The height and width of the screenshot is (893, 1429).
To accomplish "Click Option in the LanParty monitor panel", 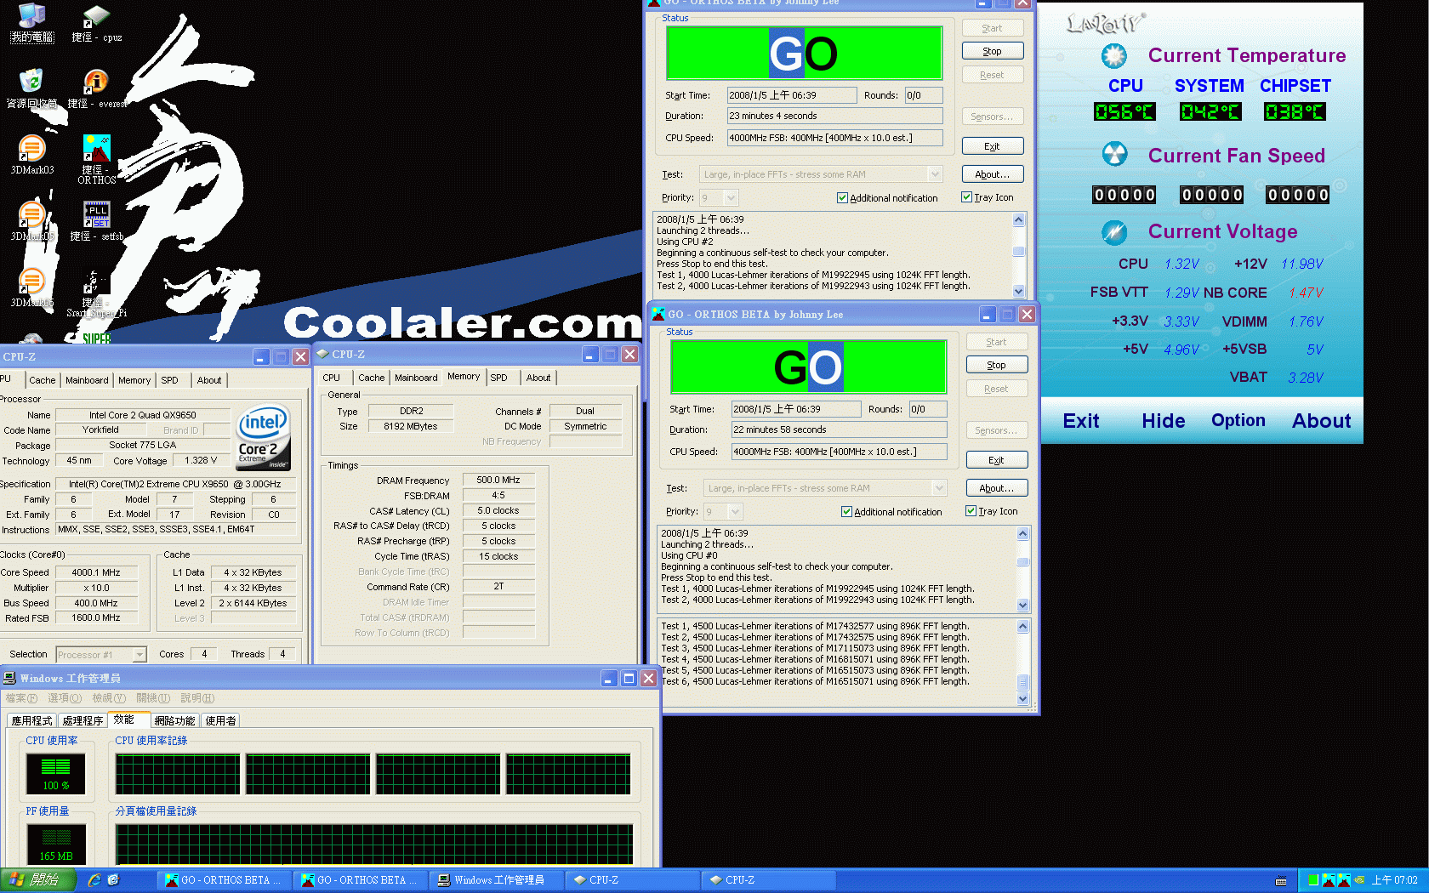I will (1238, 421).
